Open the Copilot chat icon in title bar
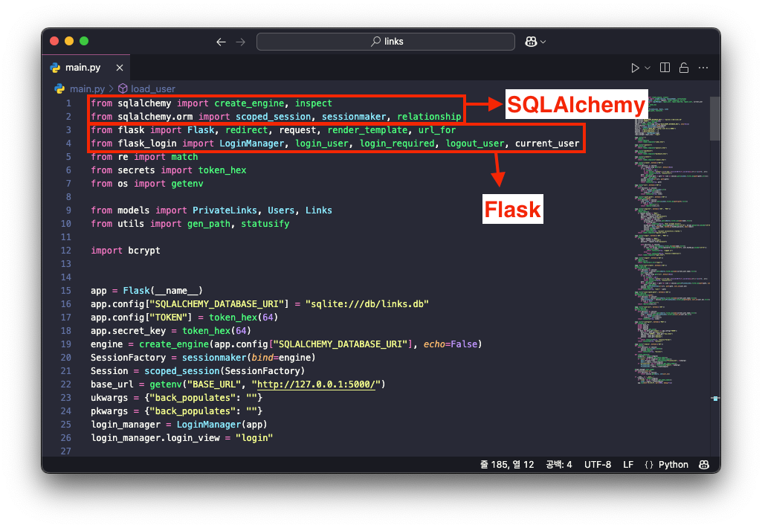Image resolution: width=762 pixels, height=528 pixels. coord(531,42)
